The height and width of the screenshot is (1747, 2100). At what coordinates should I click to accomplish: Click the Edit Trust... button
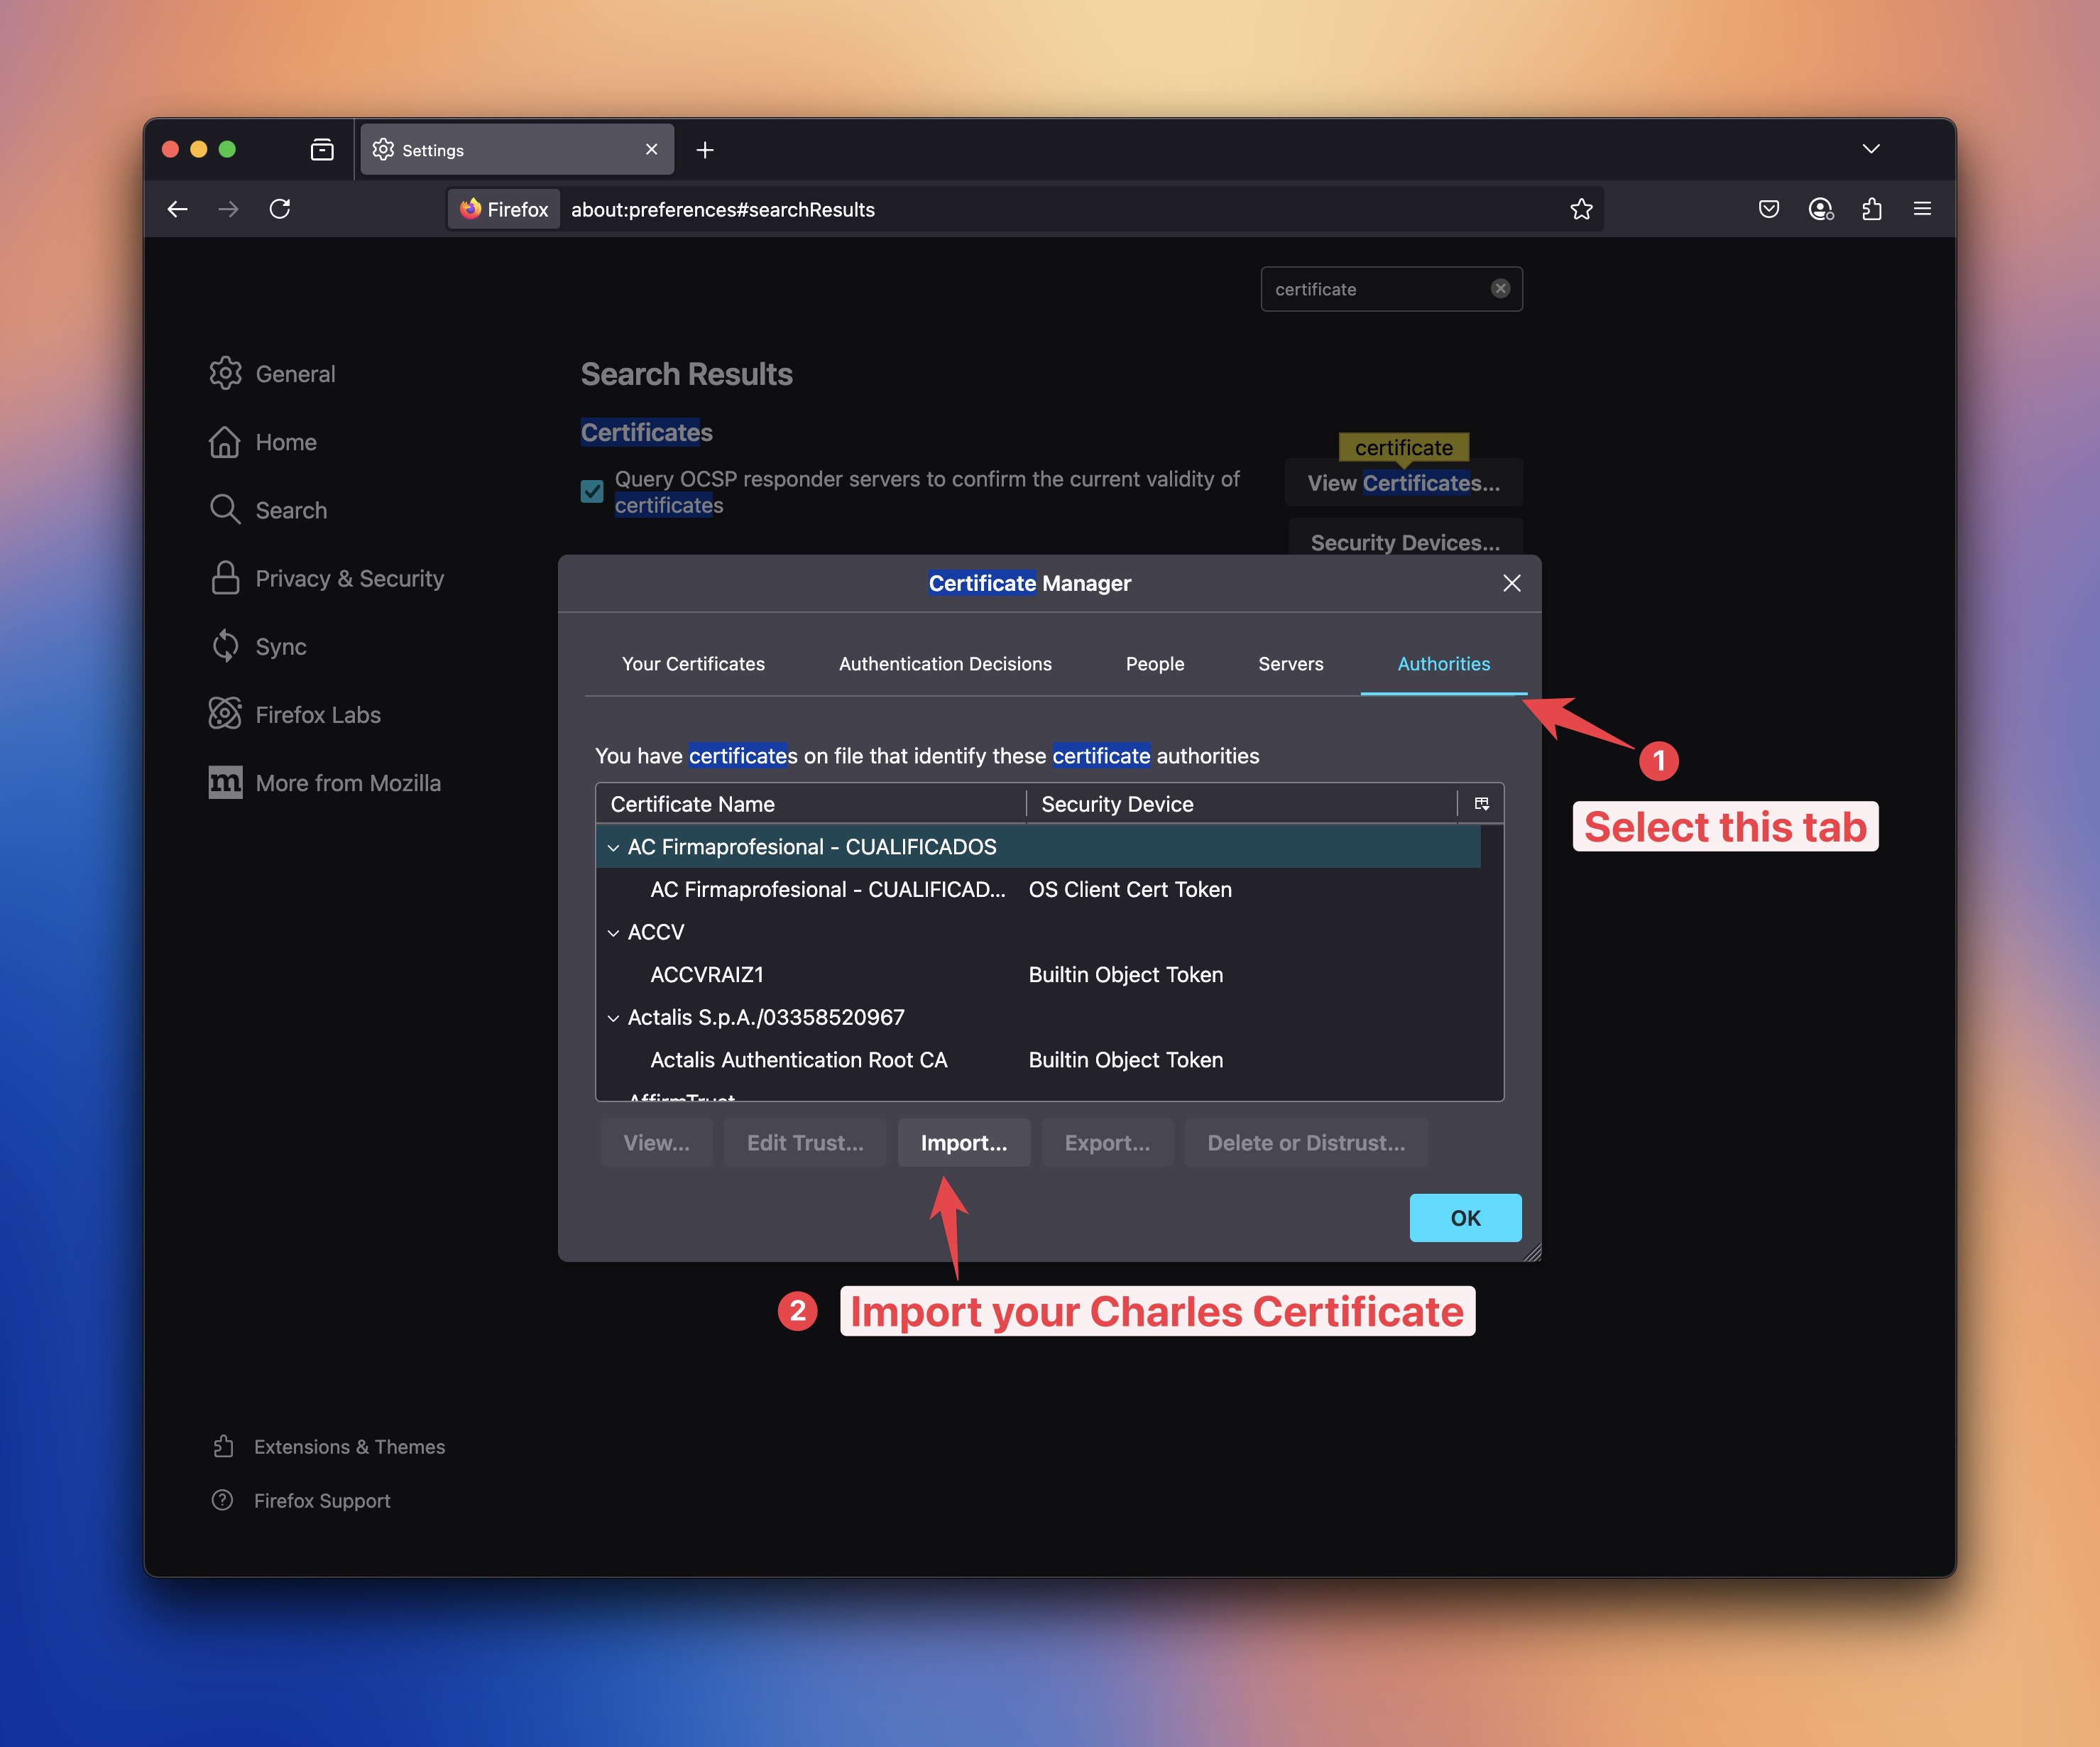(805, 1143)
